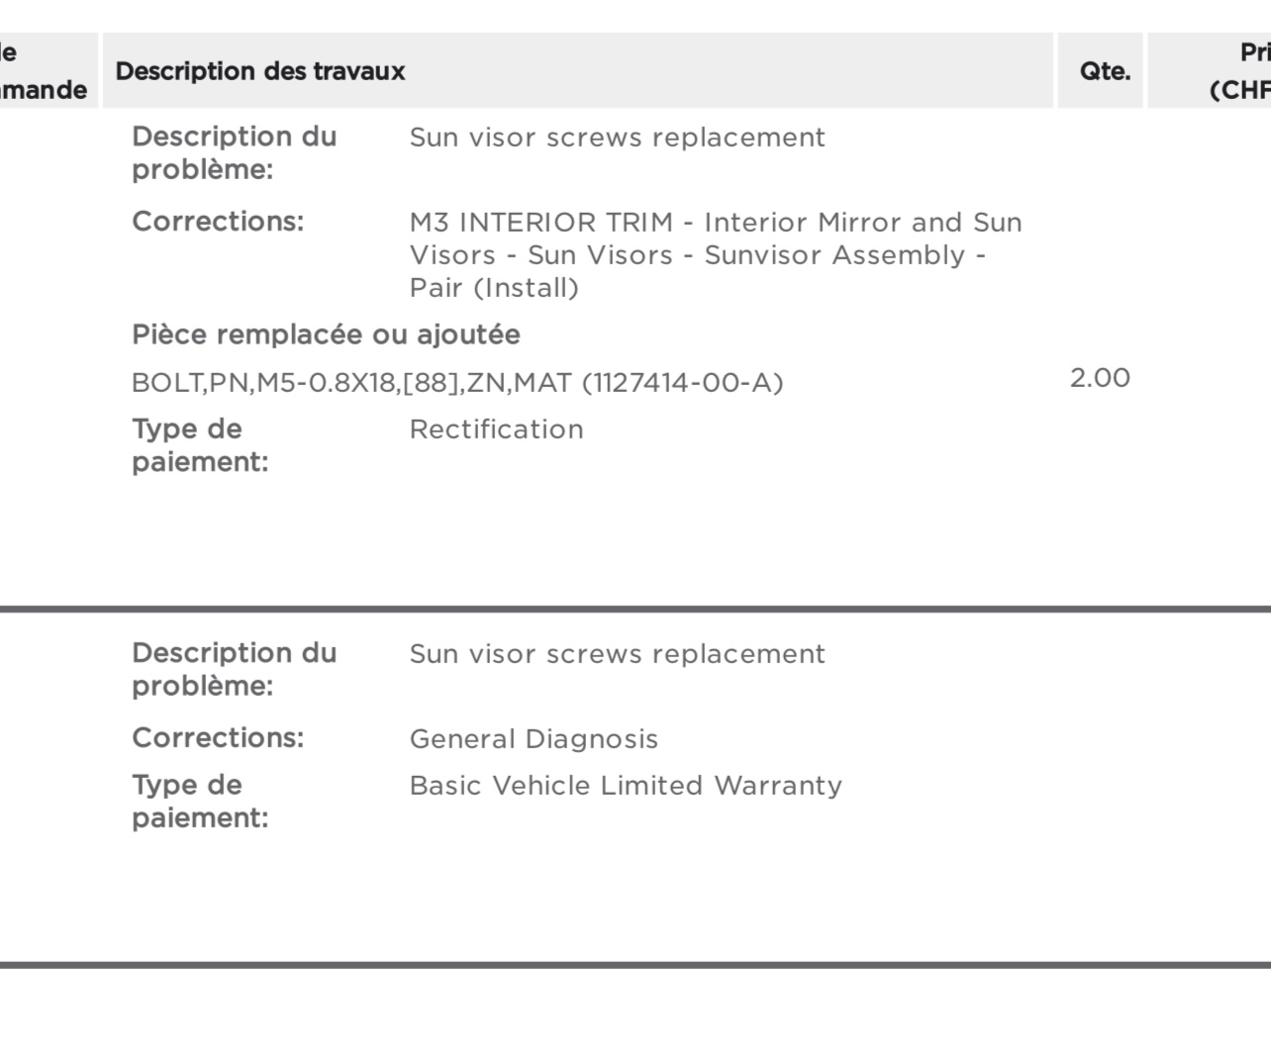The width and height of the screenshot is (1271, 1054).
Task: Click first "Description du problème:" label
Action: pyautogui.click(x=234, y=153)
